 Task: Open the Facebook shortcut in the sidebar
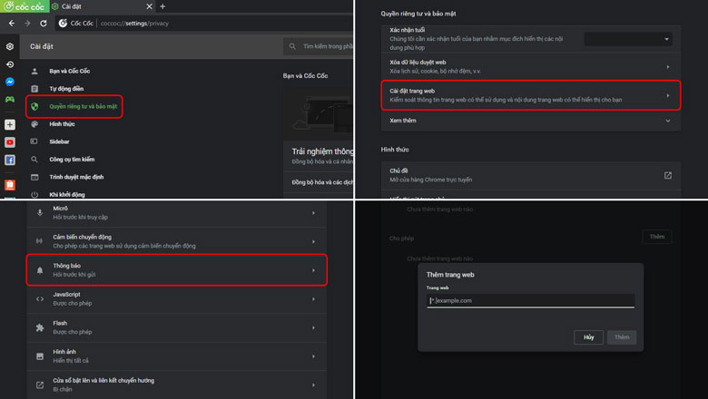pos(9,160)
